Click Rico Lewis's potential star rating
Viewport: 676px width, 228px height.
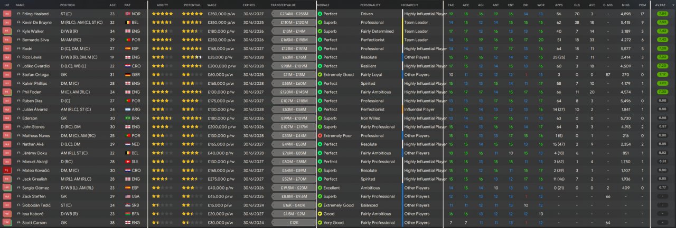point(192,57)
